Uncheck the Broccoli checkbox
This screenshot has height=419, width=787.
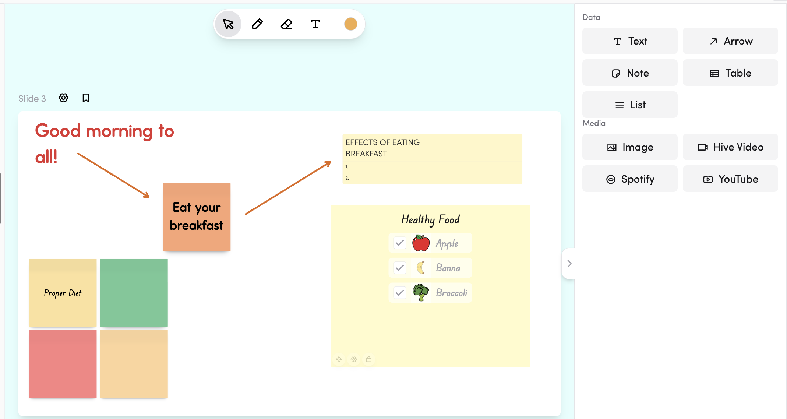400,293
